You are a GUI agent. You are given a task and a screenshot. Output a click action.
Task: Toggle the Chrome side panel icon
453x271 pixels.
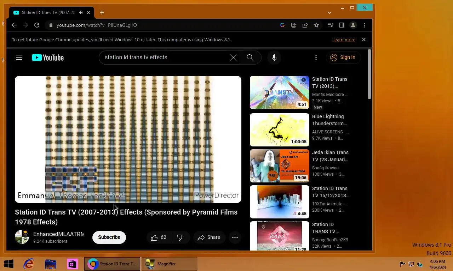pyautogui.click(x=342, y=25)
